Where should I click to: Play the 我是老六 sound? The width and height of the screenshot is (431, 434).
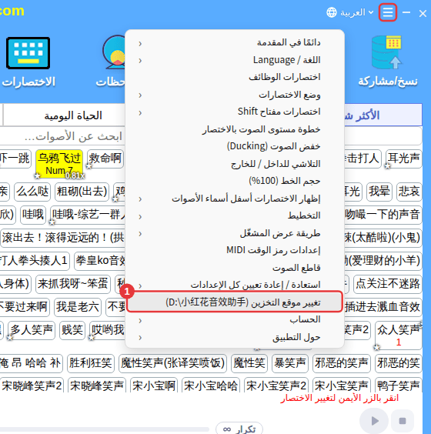(78, 307)
